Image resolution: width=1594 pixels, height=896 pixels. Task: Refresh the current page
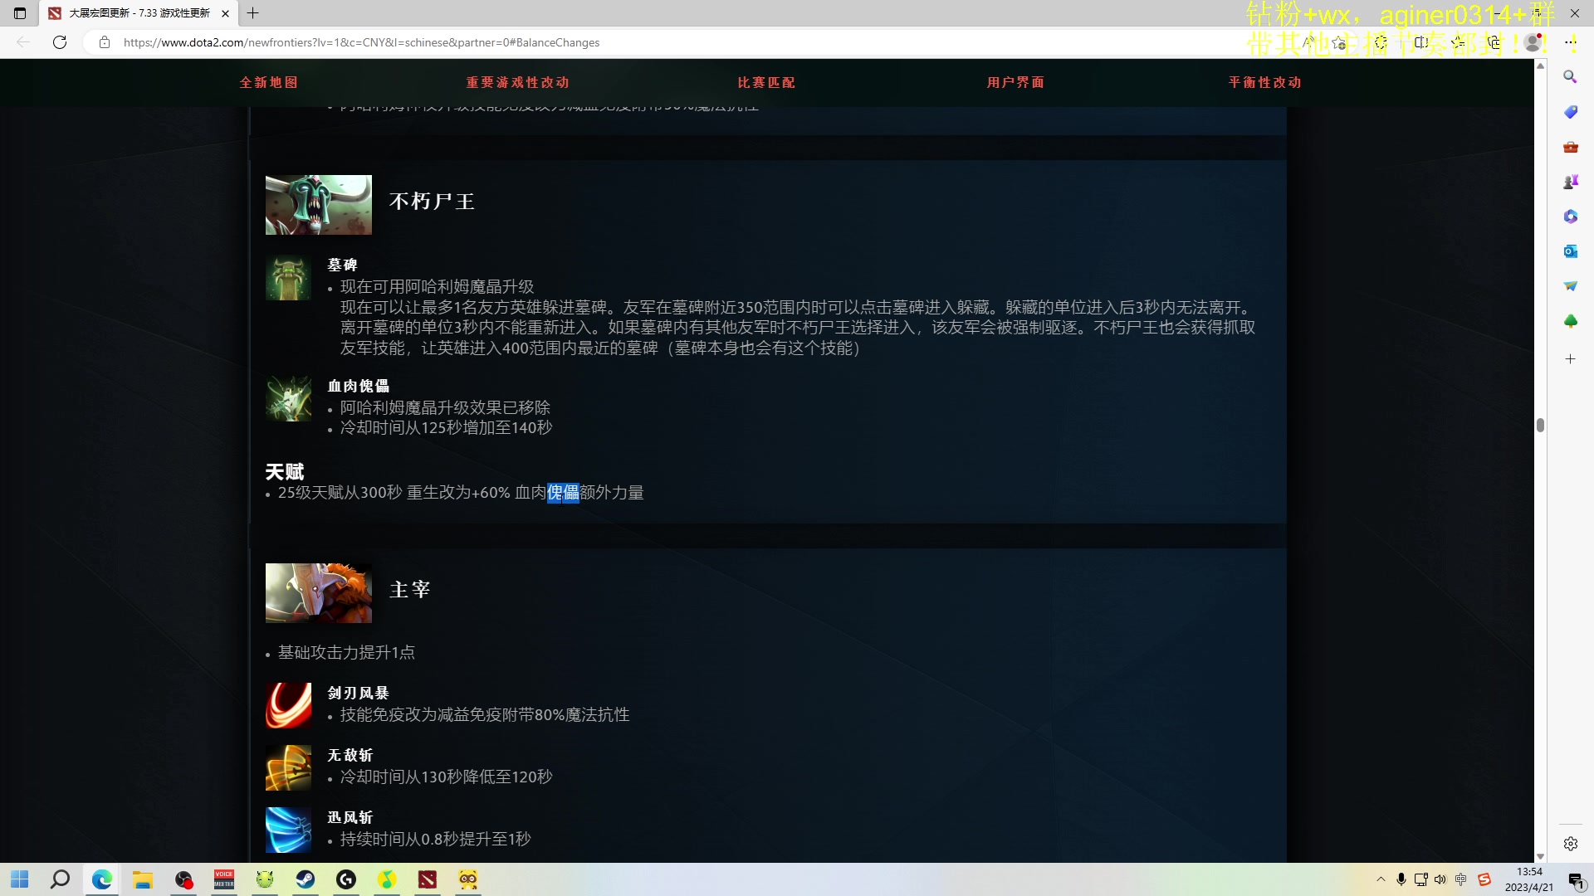60,42
